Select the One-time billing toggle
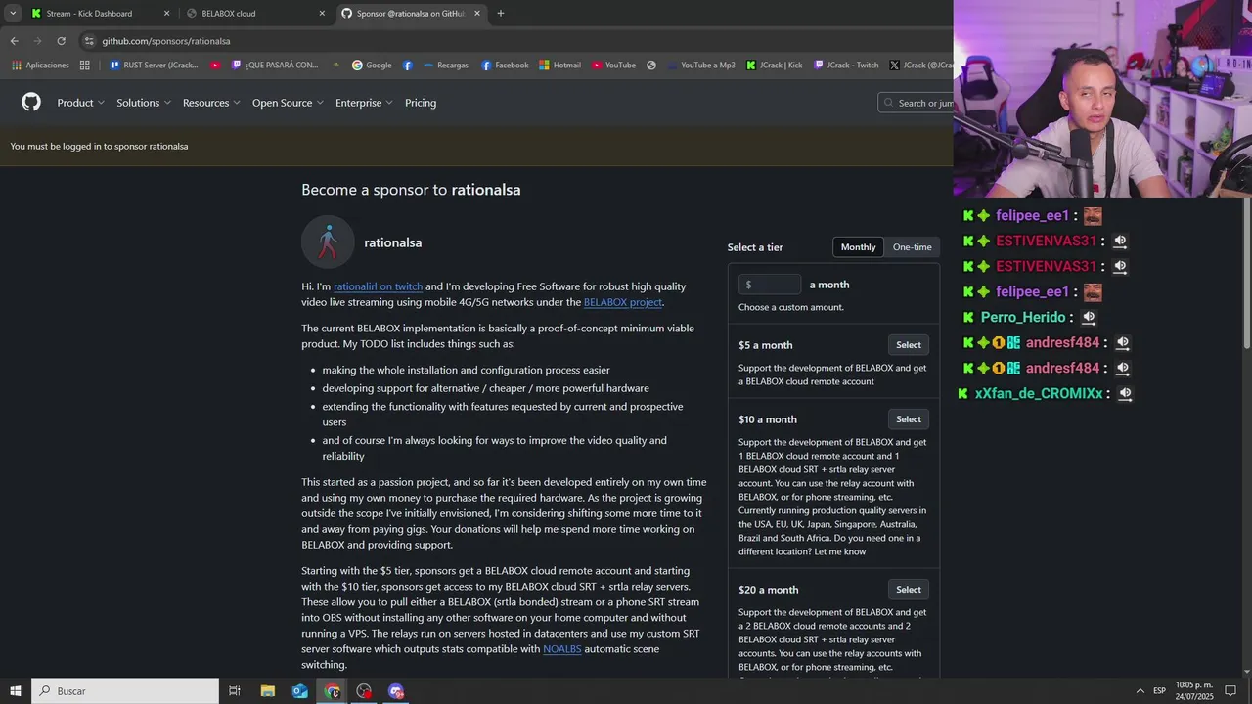 [x=912, y=247]
